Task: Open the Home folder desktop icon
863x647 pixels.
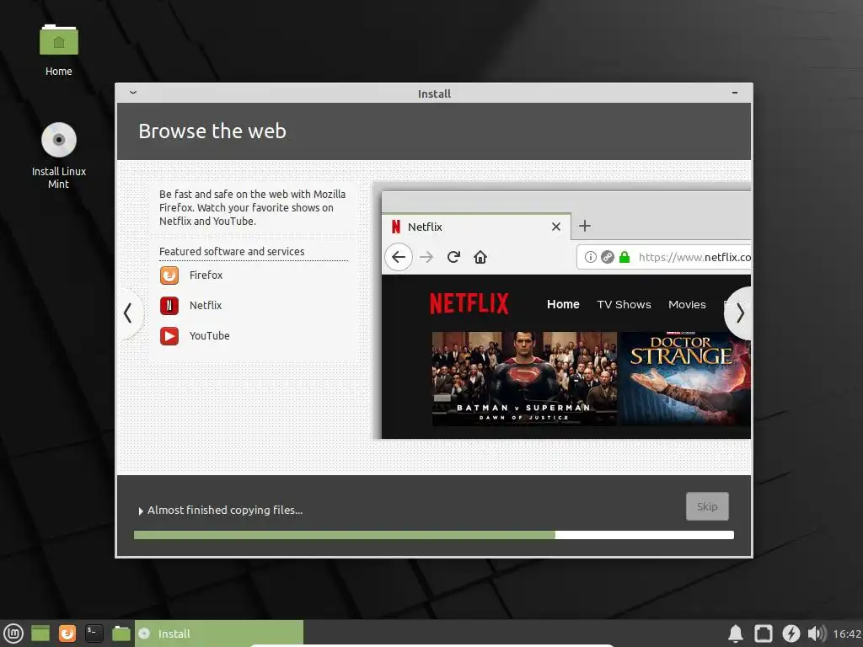Action: tap(59, 40)
